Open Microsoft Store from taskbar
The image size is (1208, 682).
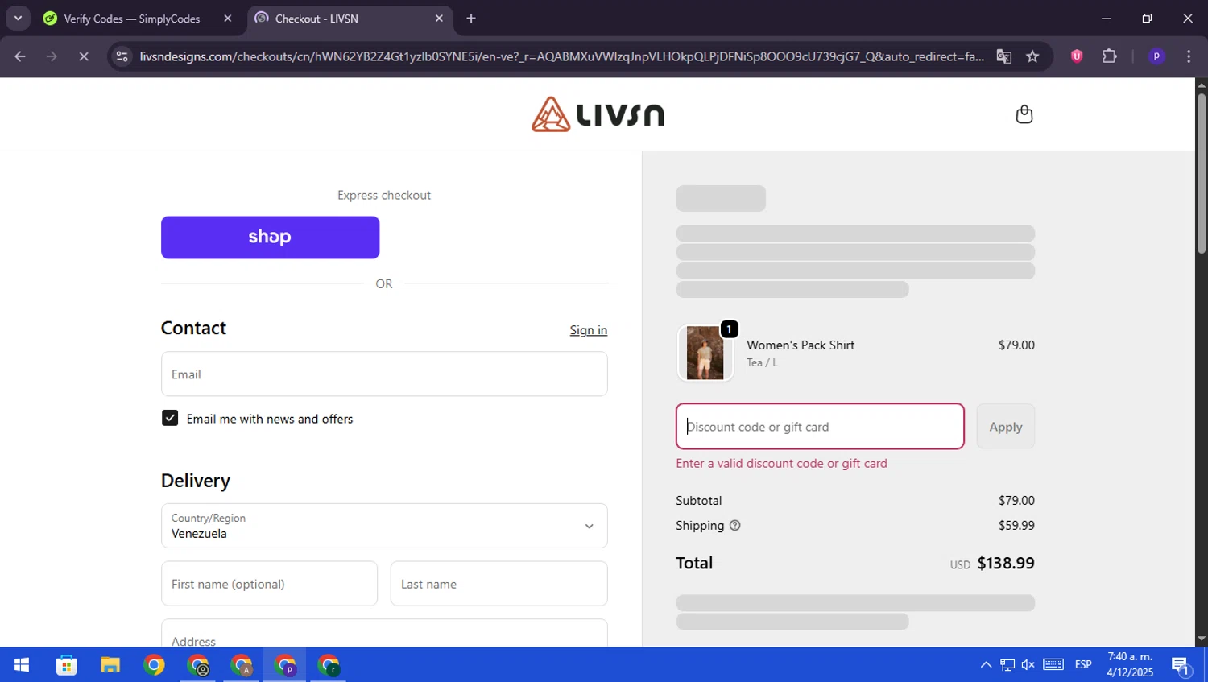pyautogui.click(x=66, y=665)
